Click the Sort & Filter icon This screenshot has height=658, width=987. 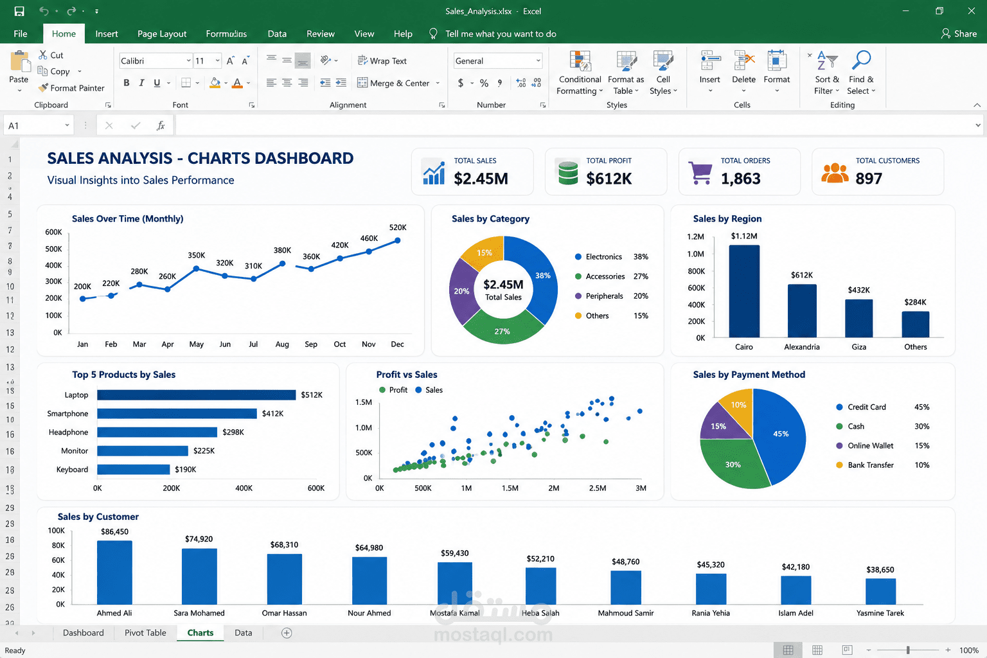pyautogui.click(x=827, y=60)
